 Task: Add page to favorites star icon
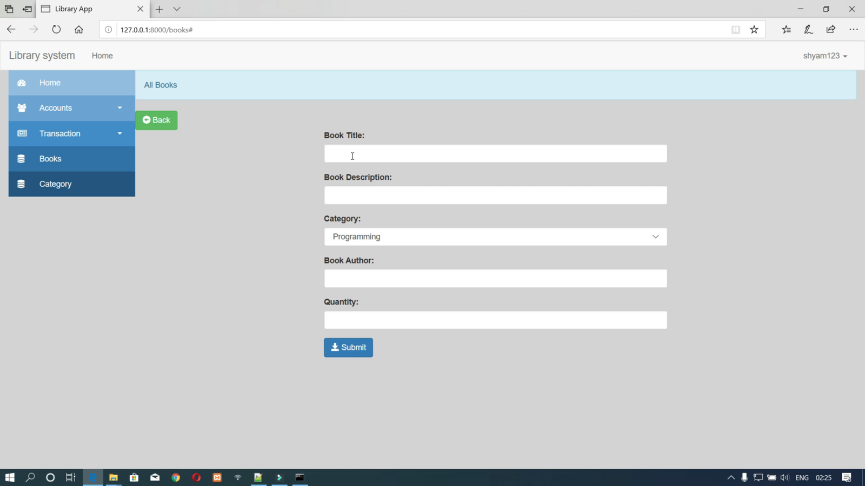pos(754,30)
